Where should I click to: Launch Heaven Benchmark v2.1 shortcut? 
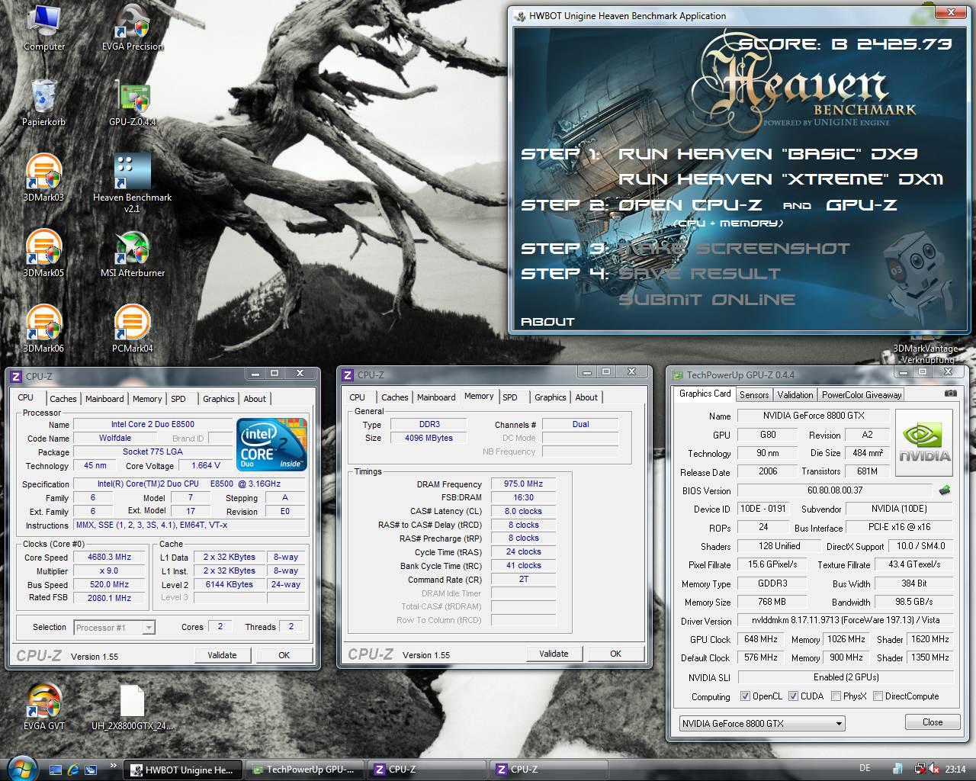point(133,183)
